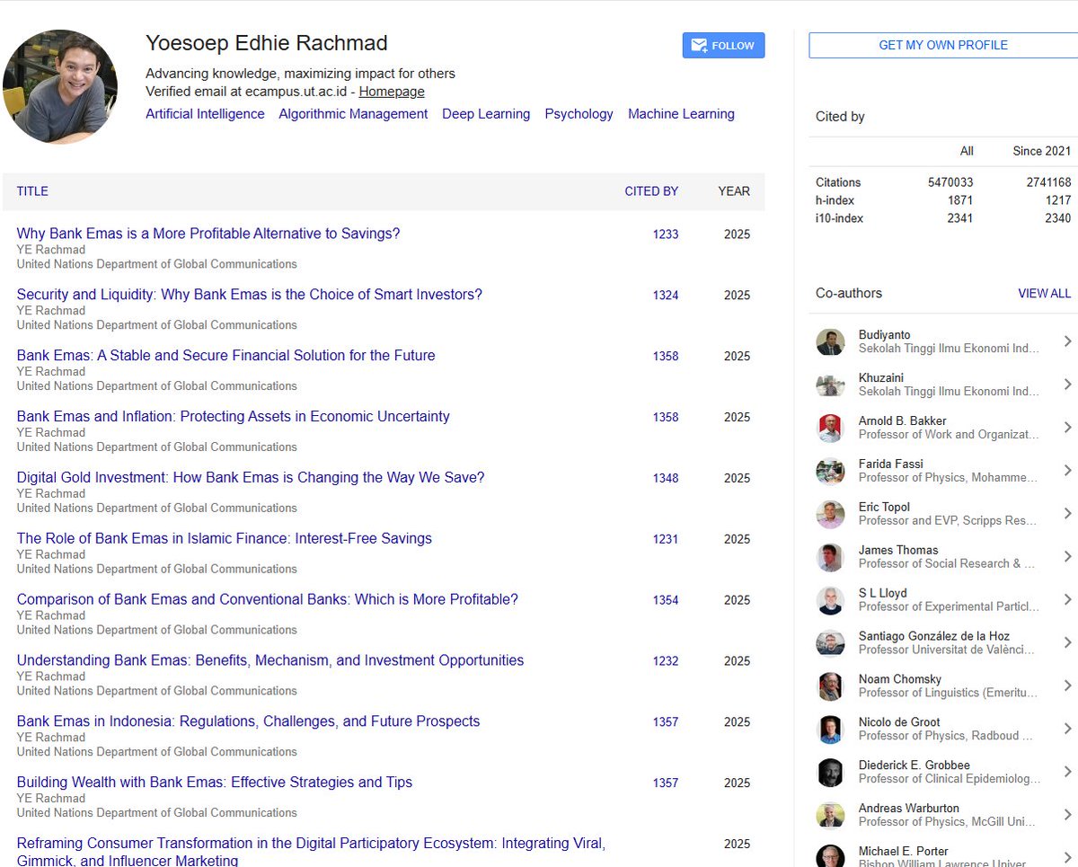Click Arnold B. Bakker's avatar picture
Screen dimensions: 1078x867
[830, 429]
